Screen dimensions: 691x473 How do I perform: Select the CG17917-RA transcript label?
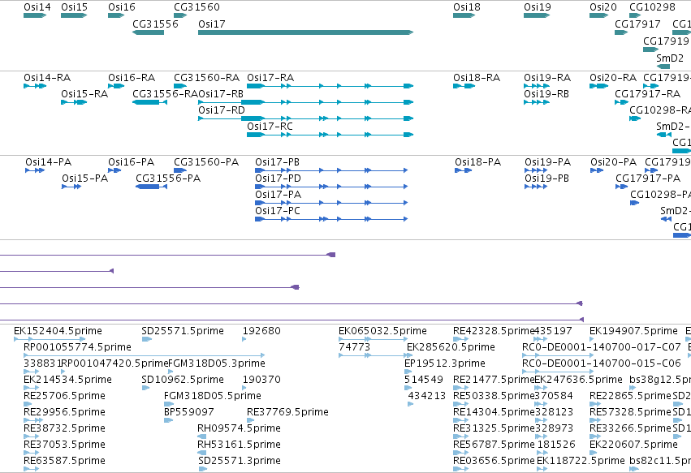coord(648,94)
